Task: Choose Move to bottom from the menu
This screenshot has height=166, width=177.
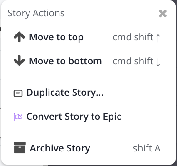Action: point(87,61)
